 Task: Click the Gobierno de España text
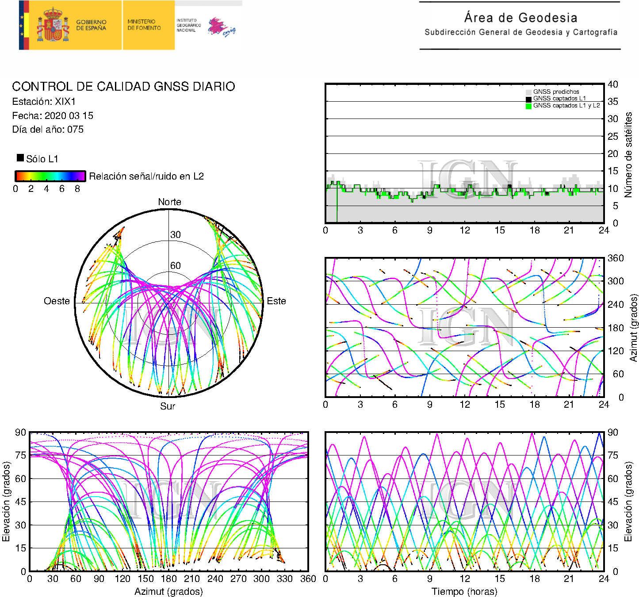(91, 25)
